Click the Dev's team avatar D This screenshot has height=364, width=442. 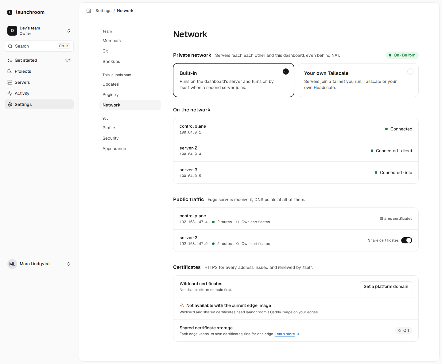coord(12,31)
